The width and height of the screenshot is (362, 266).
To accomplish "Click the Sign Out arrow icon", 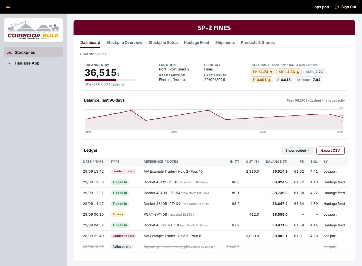I will tap(337, 7).
